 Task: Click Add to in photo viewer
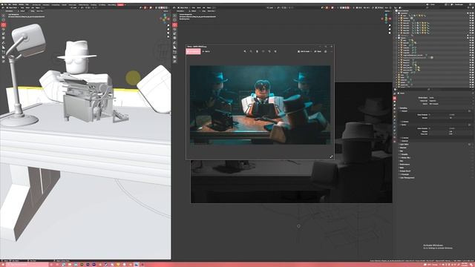point(206,51)
